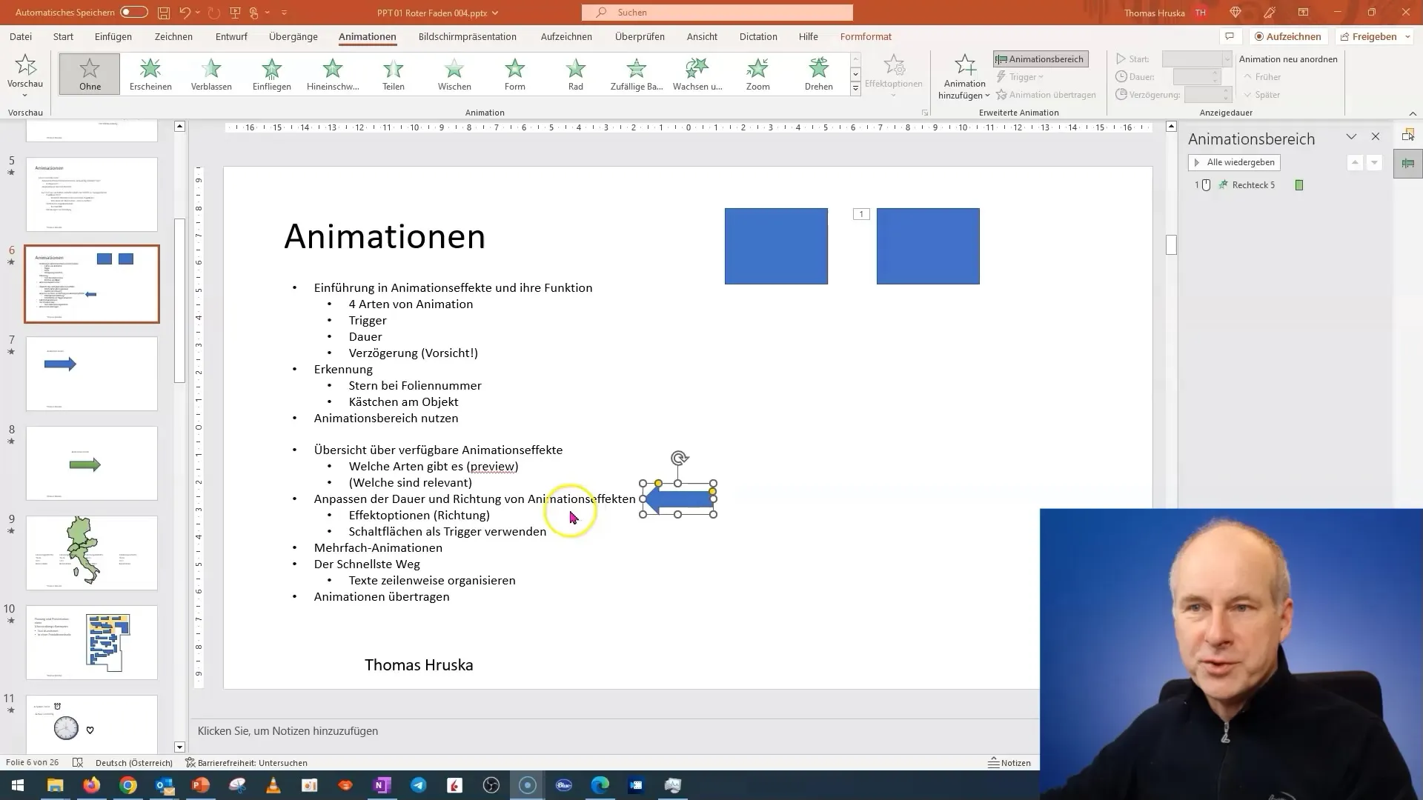Open the Trigger dropdown

tap(1020, 77)
